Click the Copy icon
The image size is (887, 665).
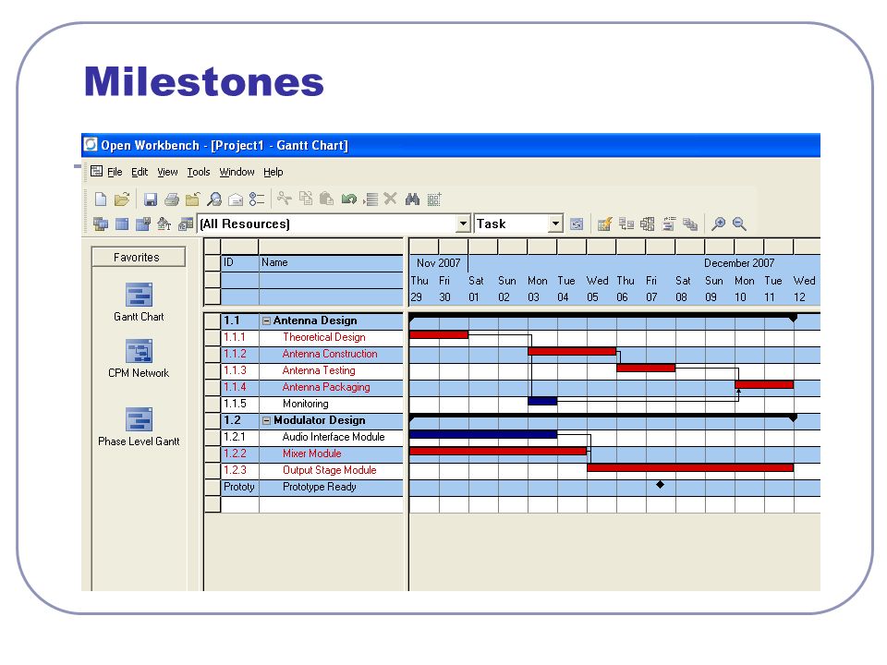306,199
